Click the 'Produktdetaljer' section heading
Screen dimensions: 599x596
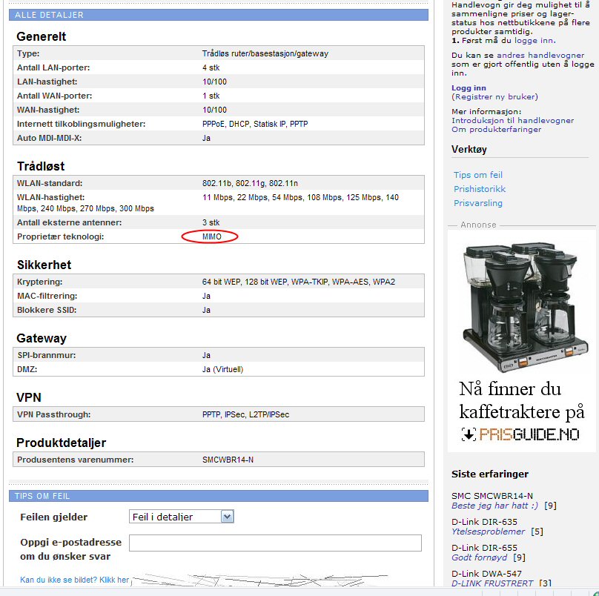61,443
